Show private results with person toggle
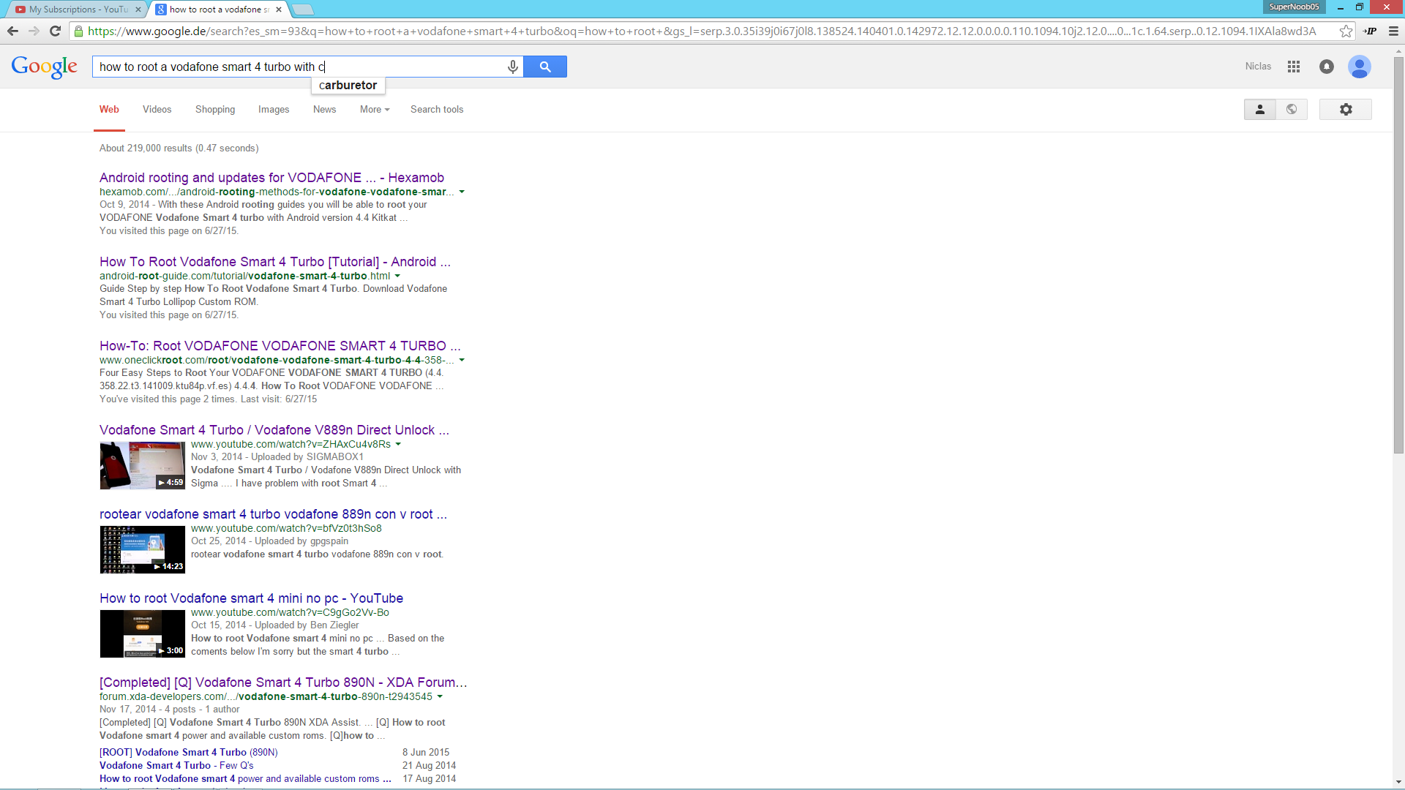 click(1260, 109)
